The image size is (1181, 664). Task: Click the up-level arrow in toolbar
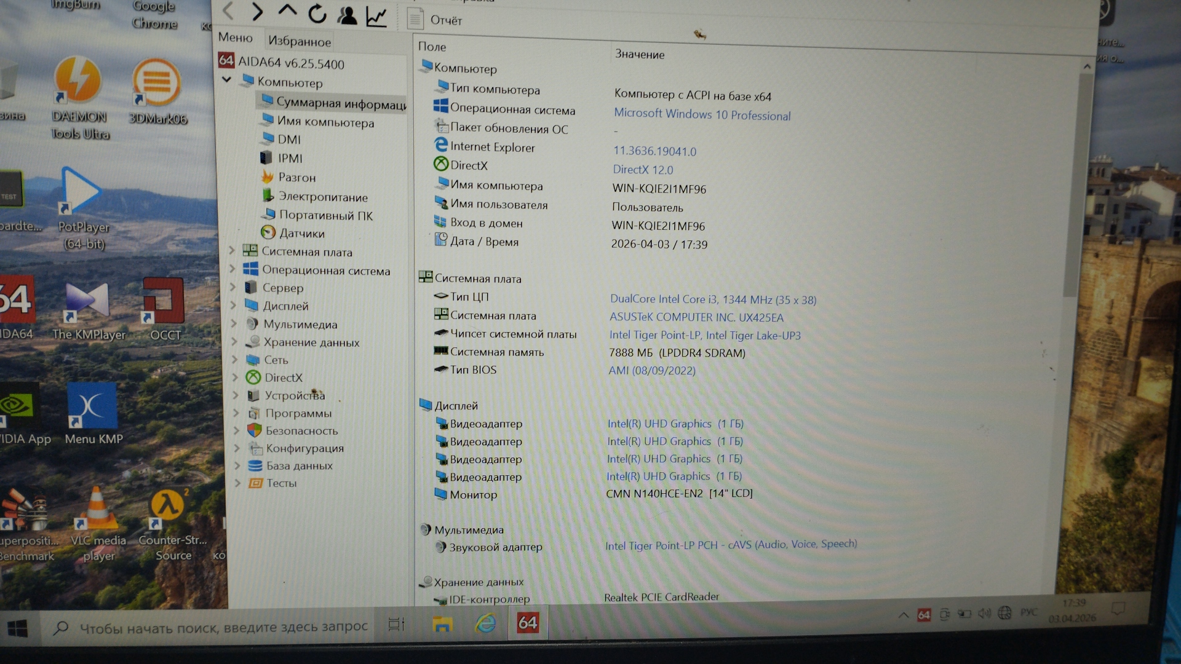click(x=287, y=10)
